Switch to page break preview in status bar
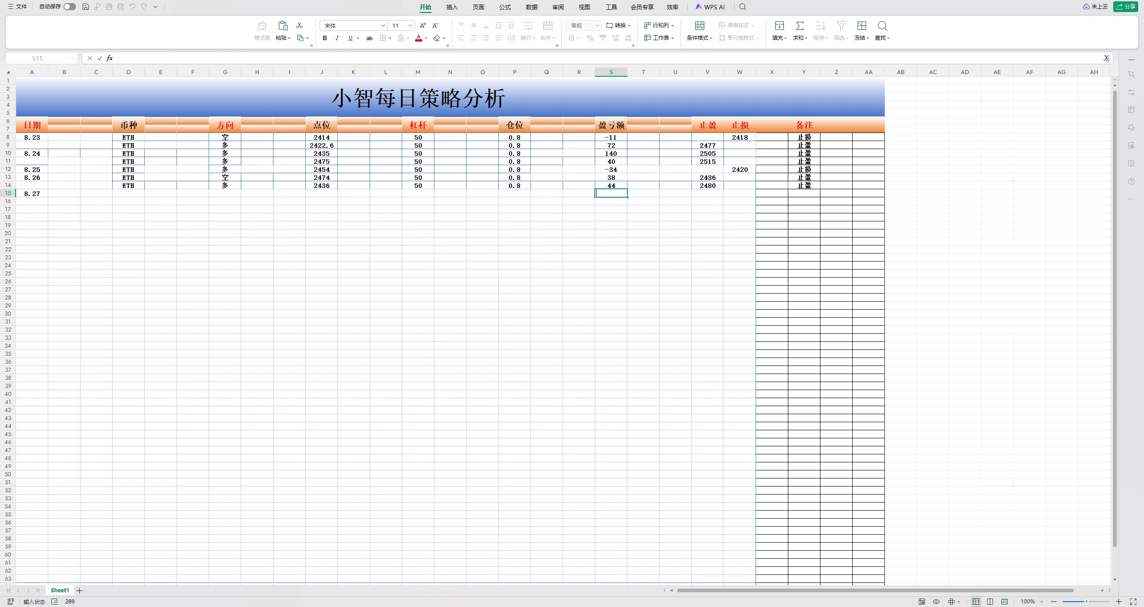 click(1005, 602)
